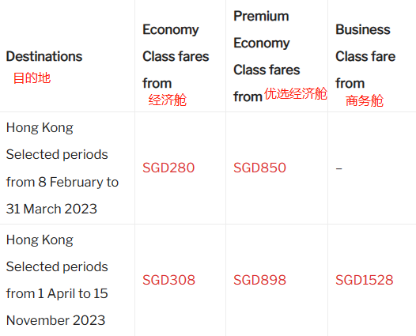Click the Business Class fare from header

pos(365,56)
